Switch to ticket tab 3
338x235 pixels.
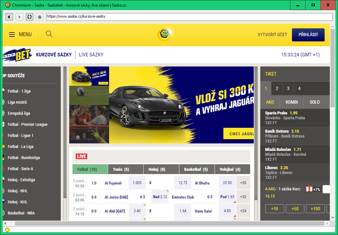click(x=288, y=88)
